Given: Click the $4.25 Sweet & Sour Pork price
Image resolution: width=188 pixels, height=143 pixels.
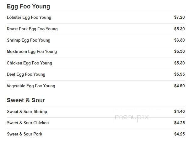Looking at the screenshot, I should click(179, 134).
